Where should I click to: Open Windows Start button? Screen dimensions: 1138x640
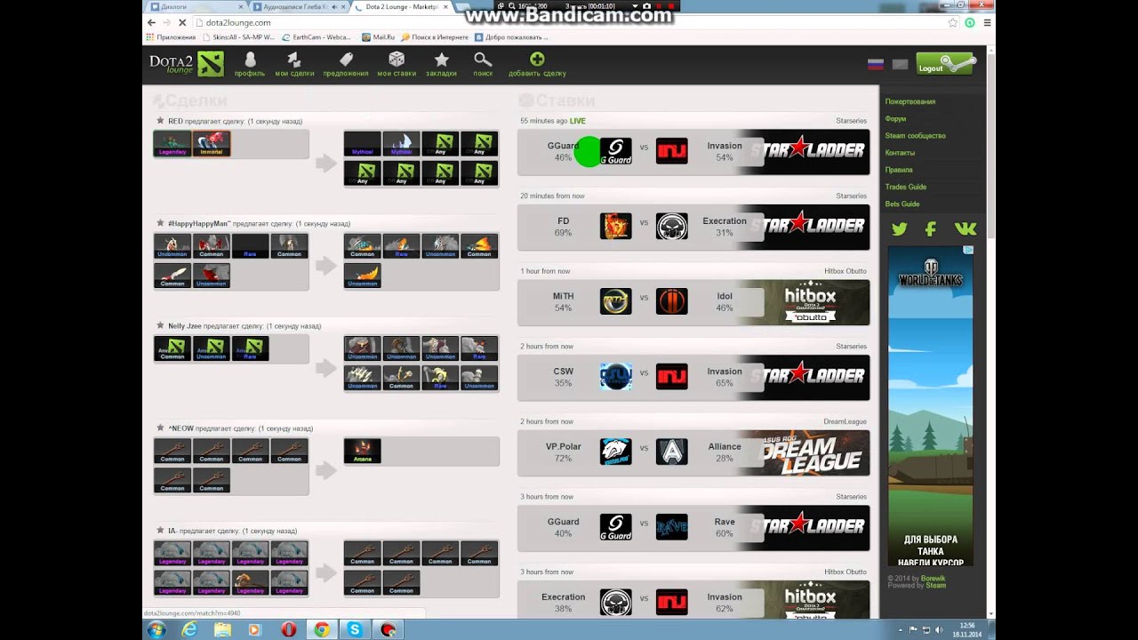point(156,629)
